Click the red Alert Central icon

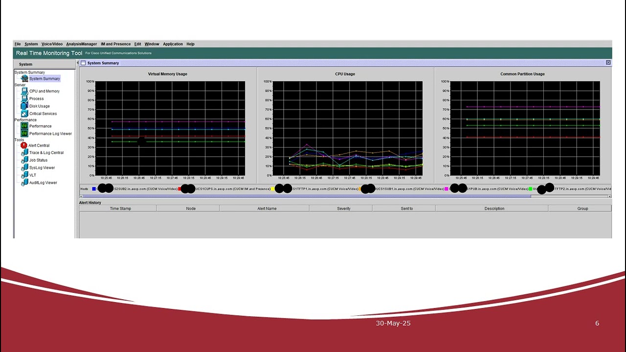point(24,145)
